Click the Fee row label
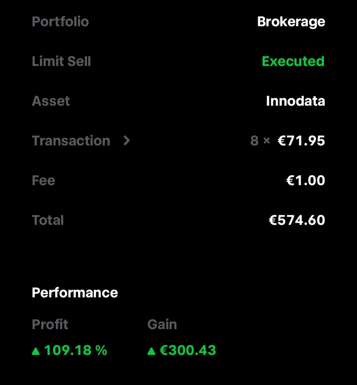This screenshot has height=385, width=357. 43,180
